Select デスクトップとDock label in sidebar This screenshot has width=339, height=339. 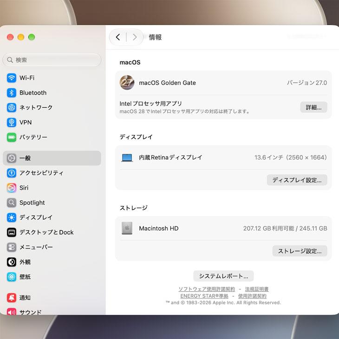click(46, 232)
